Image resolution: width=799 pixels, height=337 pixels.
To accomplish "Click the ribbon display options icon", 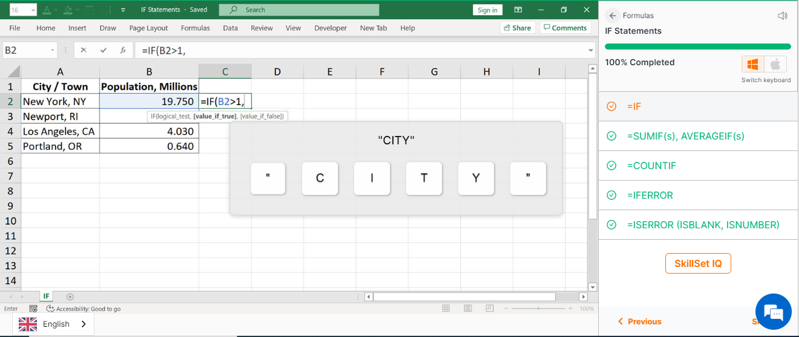I will pyautogui.click(x=518, y=10).
